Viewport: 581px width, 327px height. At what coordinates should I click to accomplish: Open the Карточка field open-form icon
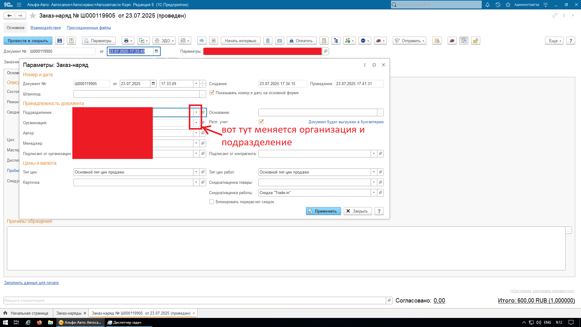point(203,182)
